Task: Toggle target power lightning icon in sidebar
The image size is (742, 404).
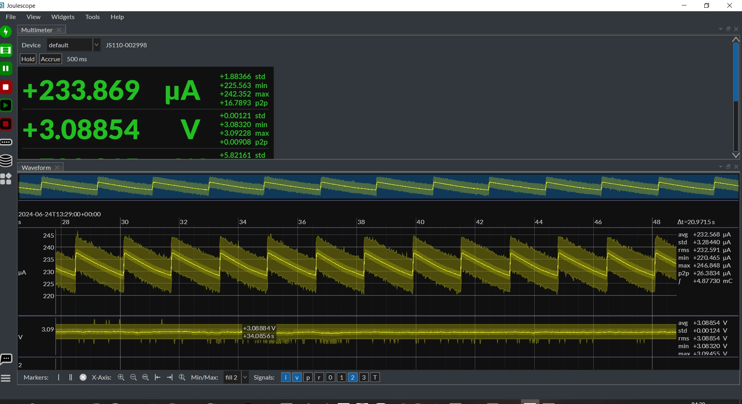Action: pos(6,31)
